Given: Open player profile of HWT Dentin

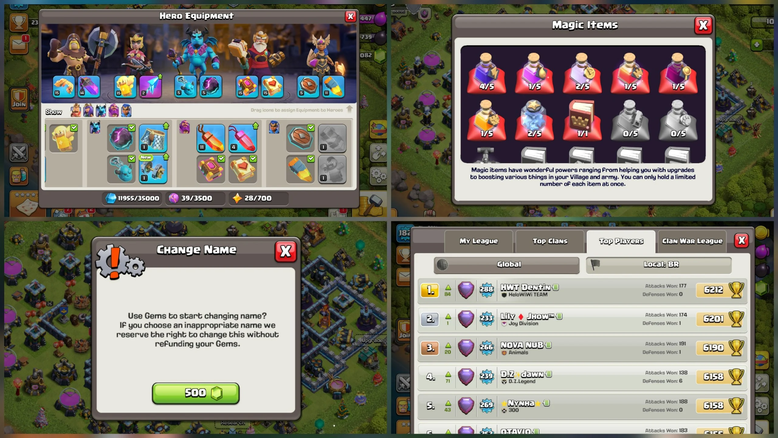Looking at the screenshot, I should point(582,290).
